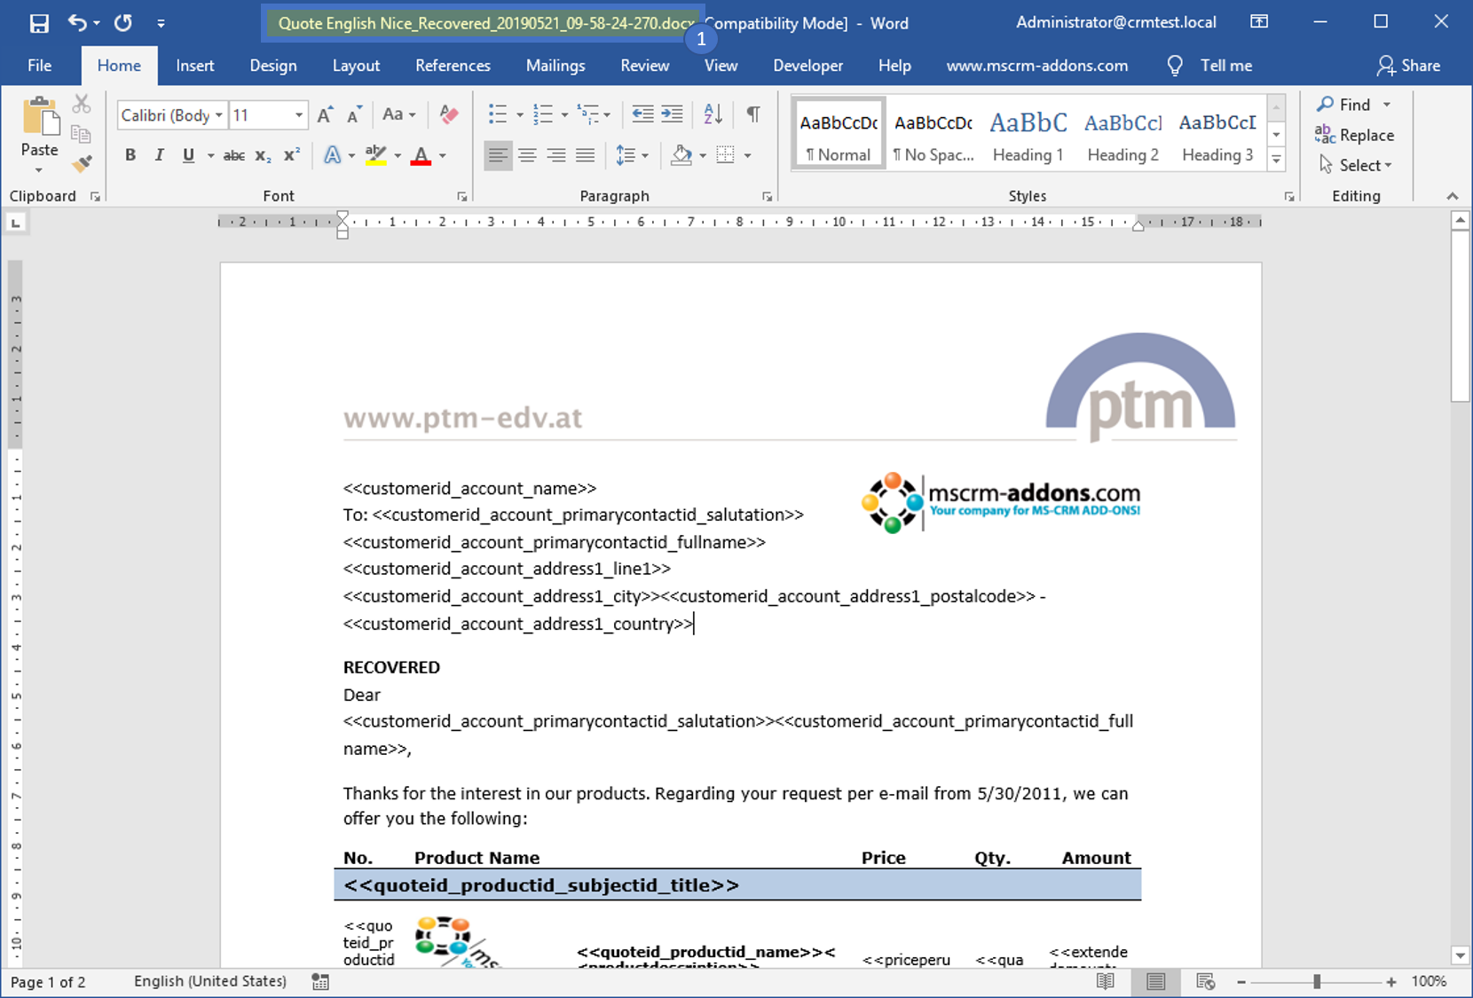Click the 100% zoom level

click(1429, 981)
